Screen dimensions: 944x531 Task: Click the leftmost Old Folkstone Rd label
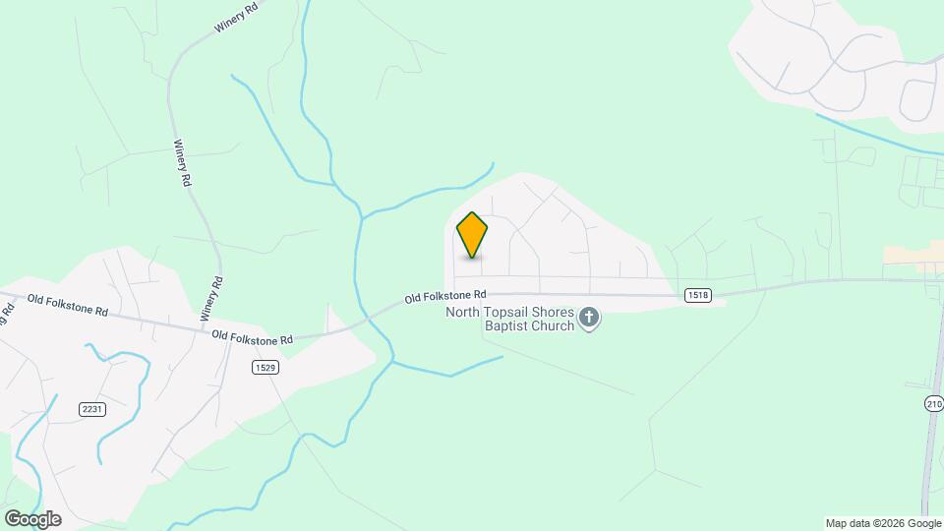tap(68, 305)
